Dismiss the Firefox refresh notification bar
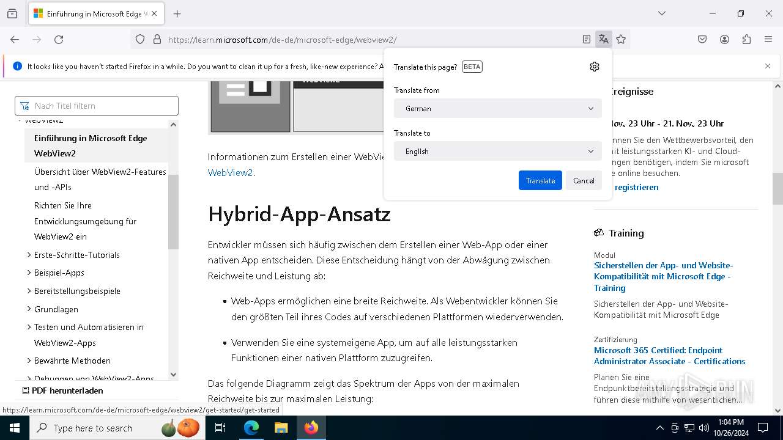Screen dimensions: 783x440 (x=768, y=66)
